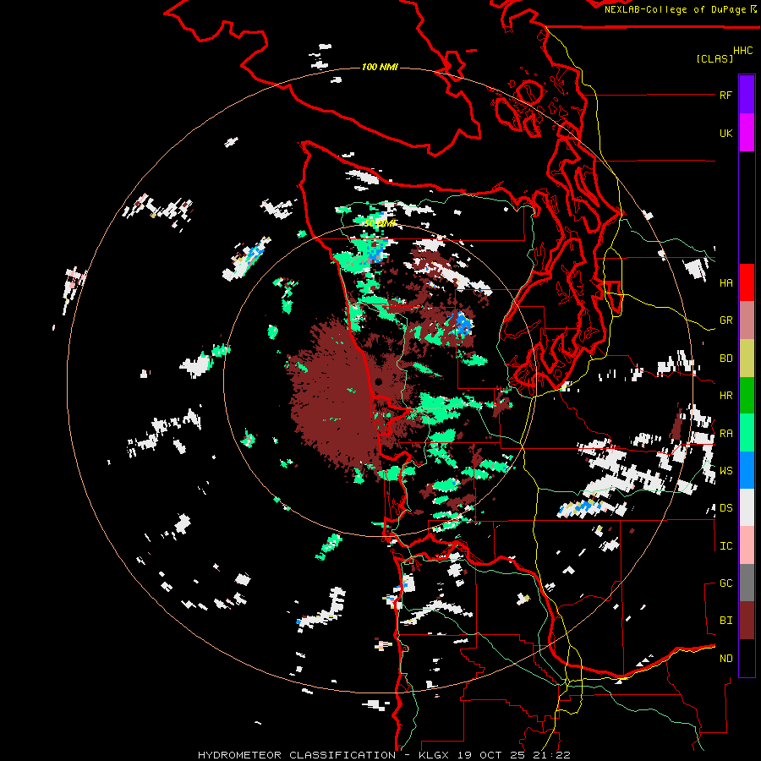Click the HA legend label

[x=725, y=282]
